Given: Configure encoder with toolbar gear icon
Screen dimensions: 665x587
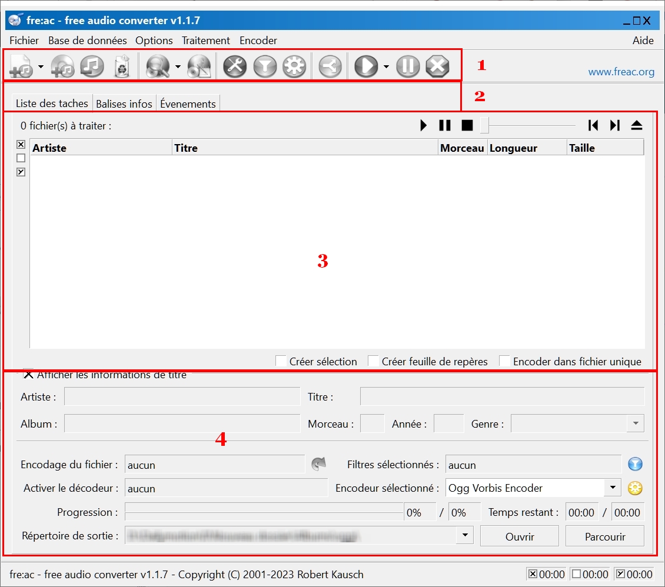Looking at the screenshot, I should coord(294,66).
